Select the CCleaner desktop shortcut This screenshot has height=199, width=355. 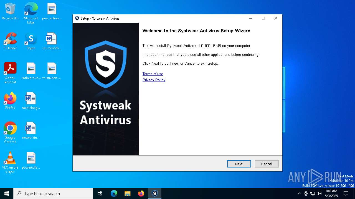pyautogui.click(x=10, y=41)
